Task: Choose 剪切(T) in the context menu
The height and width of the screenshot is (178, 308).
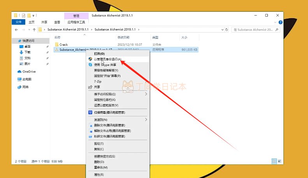Action: (118, 143)
